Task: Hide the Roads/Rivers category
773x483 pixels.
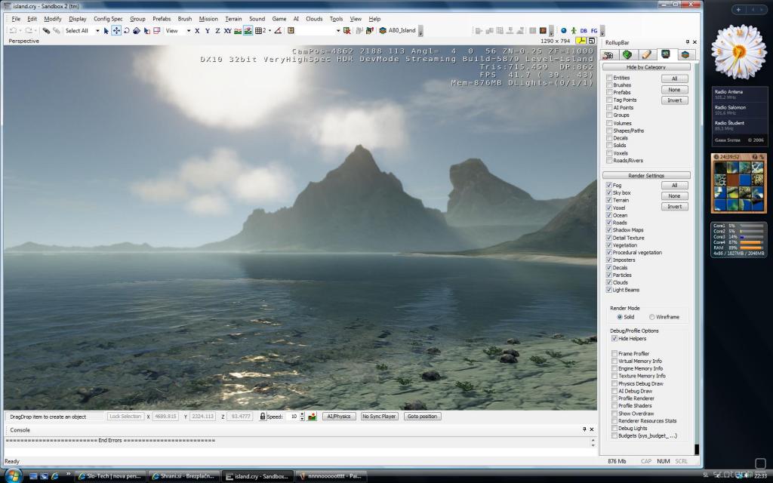Action: coord(609,161)
